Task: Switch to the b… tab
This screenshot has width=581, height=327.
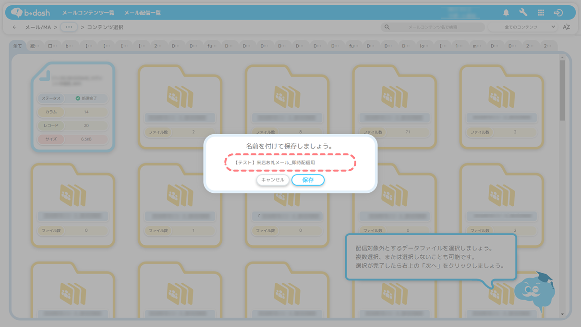Action: click(70, 46)
